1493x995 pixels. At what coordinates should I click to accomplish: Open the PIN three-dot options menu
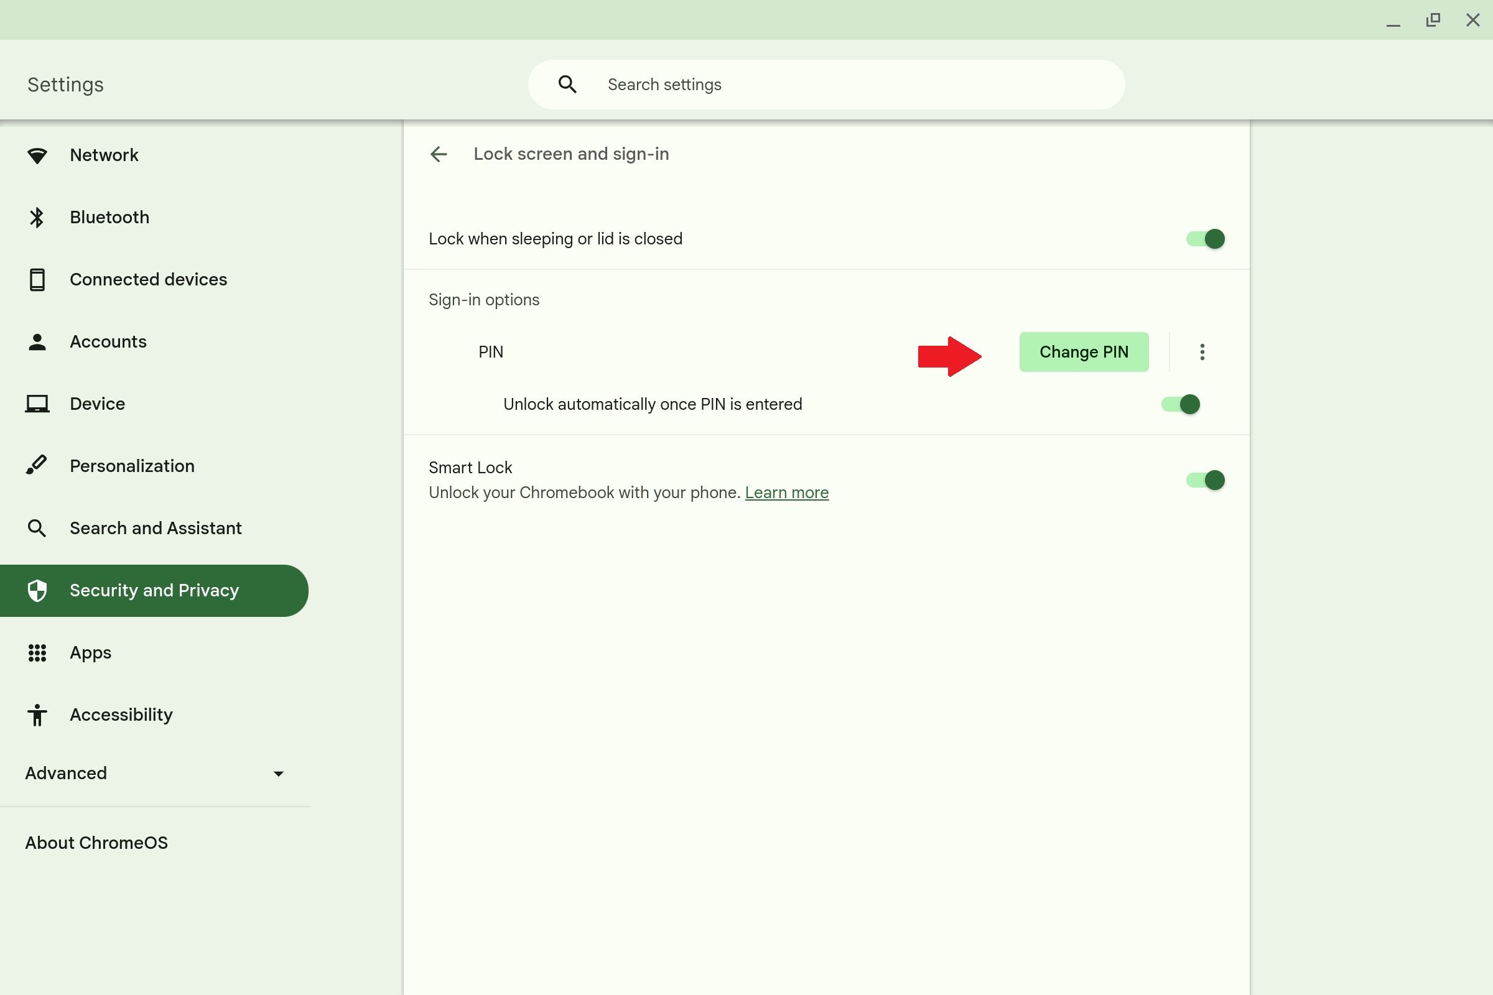tap(1202, 351)
